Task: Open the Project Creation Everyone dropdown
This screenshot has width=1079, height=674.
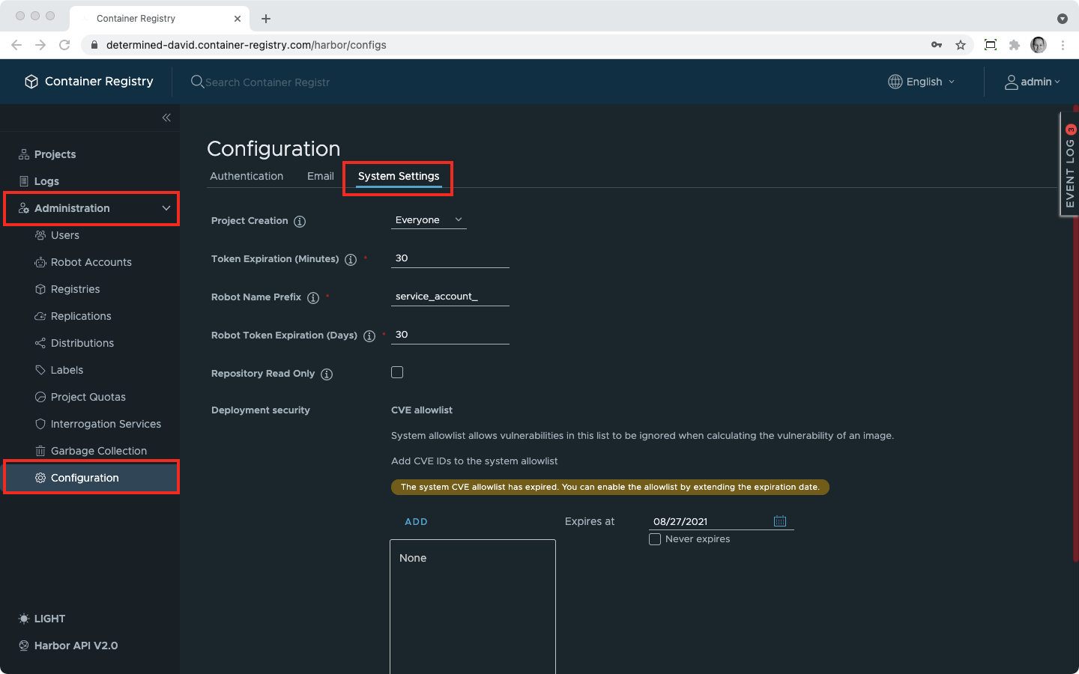Action: [429, 220]
